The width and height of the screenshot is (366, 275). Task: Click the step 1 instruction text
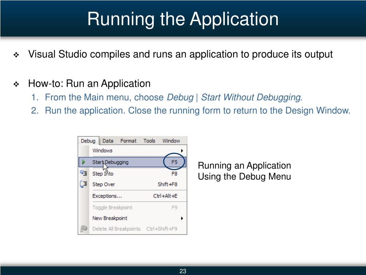[174, 97]
